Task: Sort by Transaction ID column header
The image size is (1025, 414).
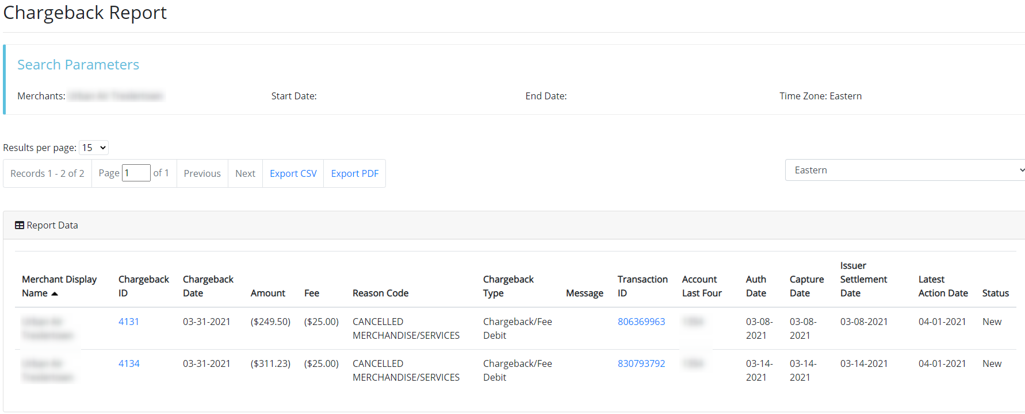Action: tap(642, 286)
